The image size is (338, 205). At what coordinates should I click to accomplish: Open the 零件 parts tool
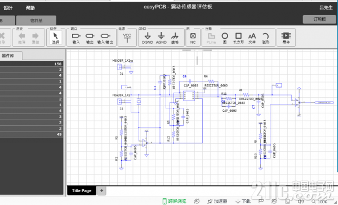click(286, 38)
